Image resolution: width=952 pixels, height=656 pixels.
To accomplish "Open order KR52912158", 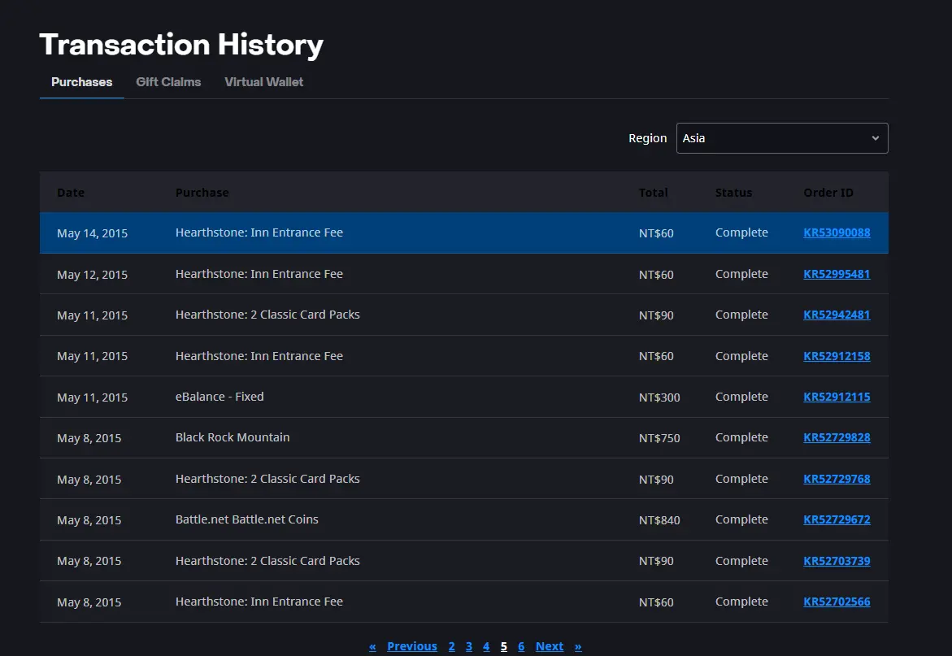I will 837,355.
